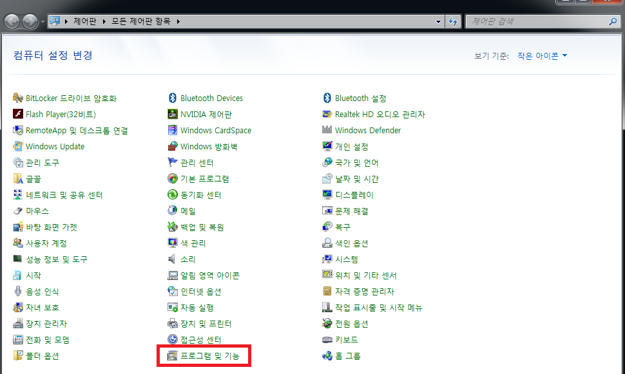Open the 소리 speaker icon

click(172, 259)
